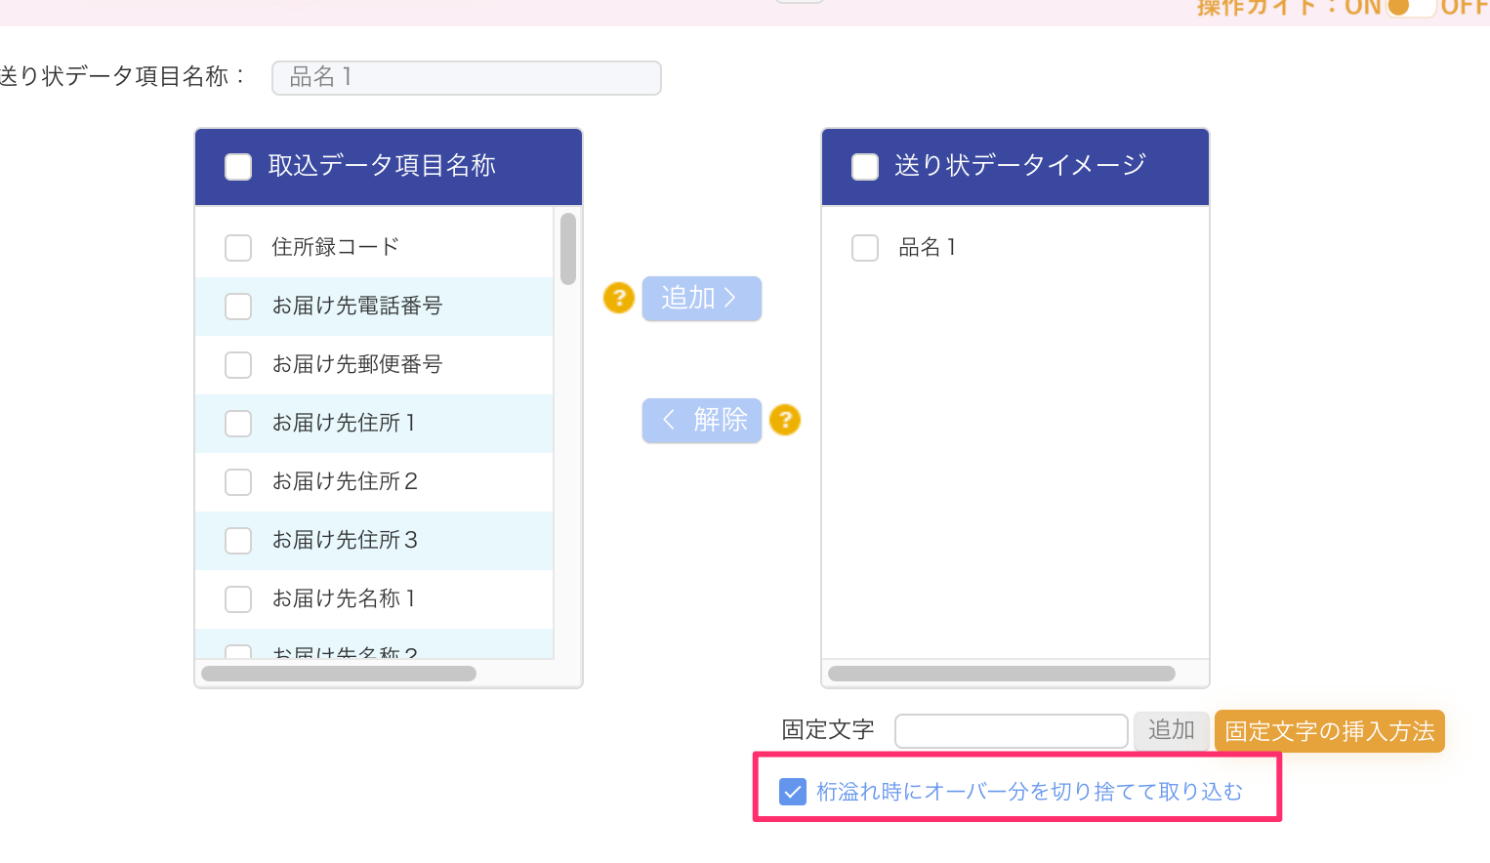Image resolution: width=1490 pixels, height=863 pixels.
Task: Check the 住所録コード checkbox
Action: tap(238, 248)
